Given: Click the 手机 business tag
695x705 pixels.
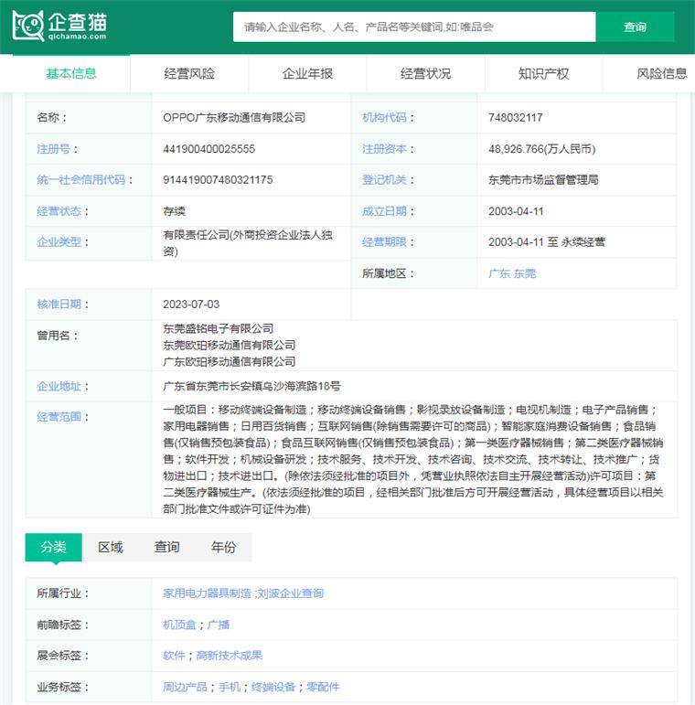Looking at the screenshot, I should coord(230,687).
